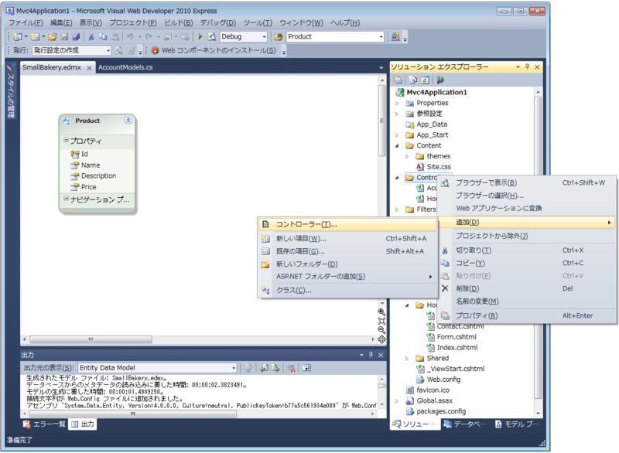Click the pan thumbnail viewer icon
619x453 pixels.
pyautogui.click(x=381, y=339)
